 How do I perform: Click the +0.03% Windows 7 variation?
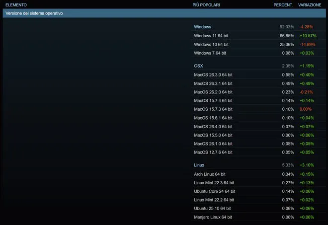(307, 53)
